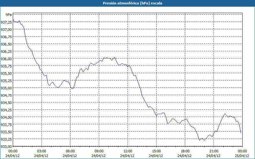The height and width of the screenshot is (159, 255).
Task: Click the 24/04/12 date under 09:00
Action: pyautogui.click(x=98, y=156)
